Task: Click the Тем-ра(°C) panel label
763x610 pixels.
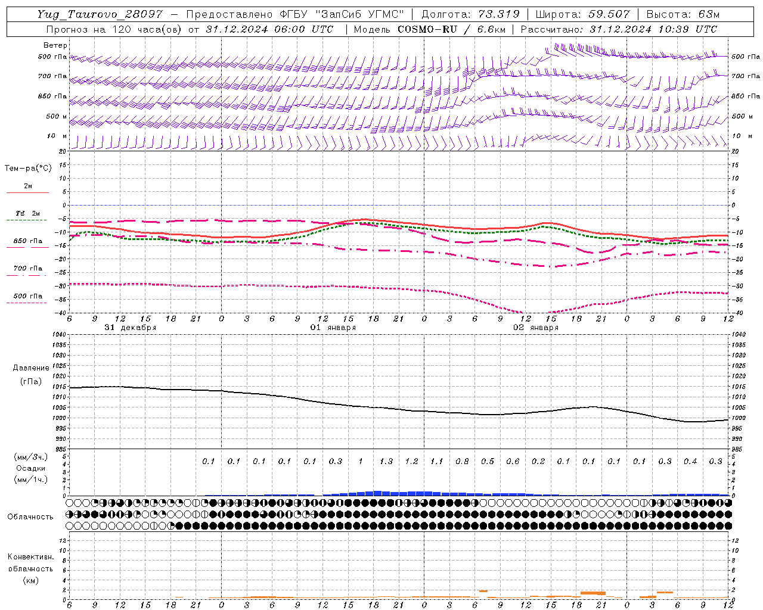Action: pos(28,169)
